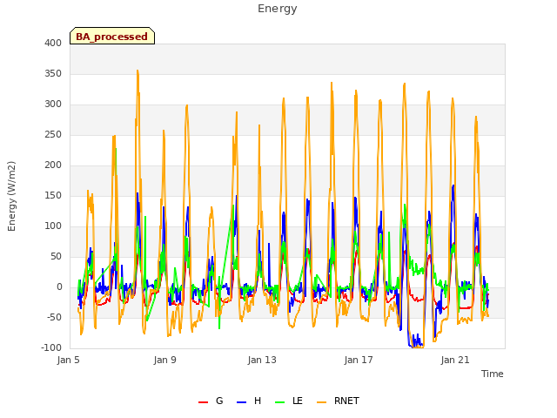The width and height of the screenshot is (557, 418).
Task: Click the Jan 21 x-axis tick label
Action: click(455, 360)
